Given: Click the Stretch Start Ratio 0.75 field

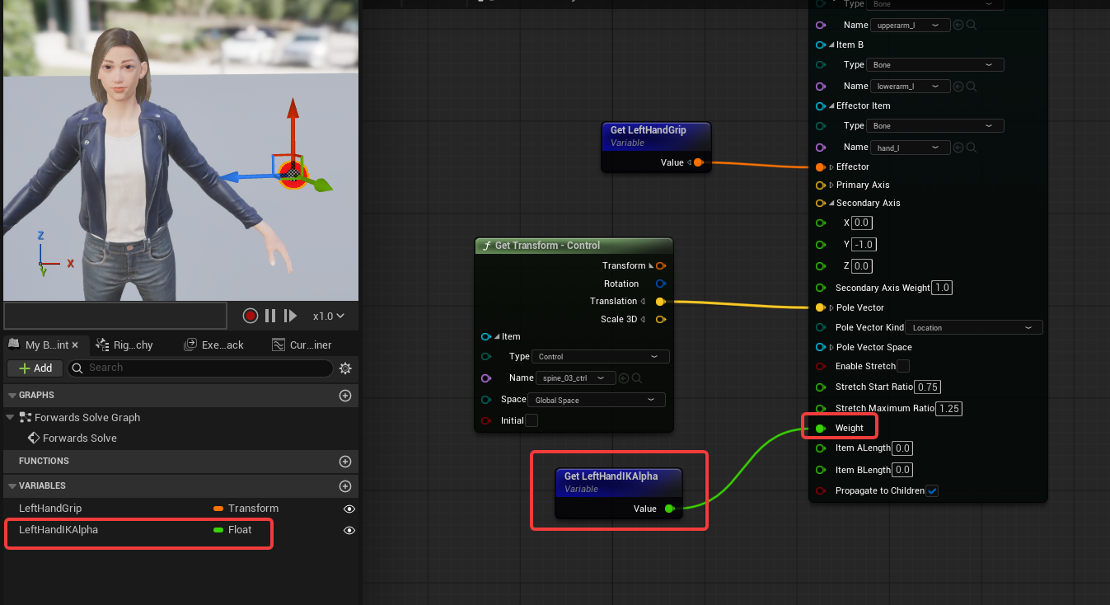Looking at the screenshot, I should click(929, 387).
